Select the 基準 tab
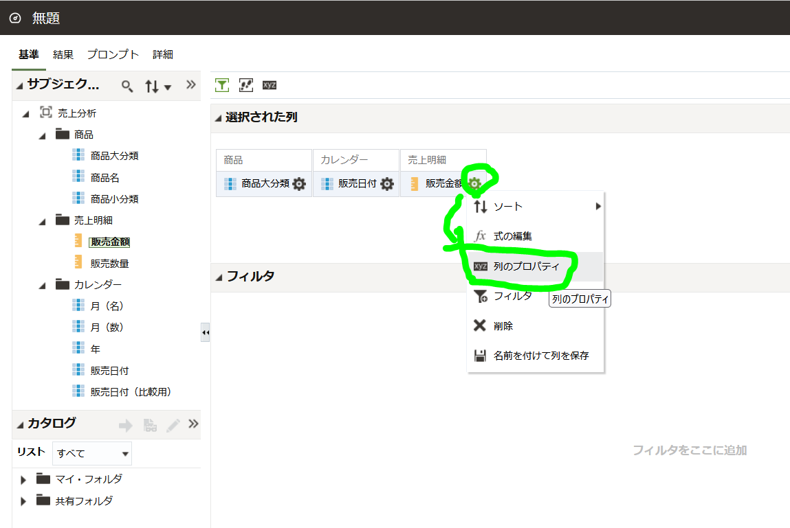Viewport: 790px width, 528px height. click(29, 54)
